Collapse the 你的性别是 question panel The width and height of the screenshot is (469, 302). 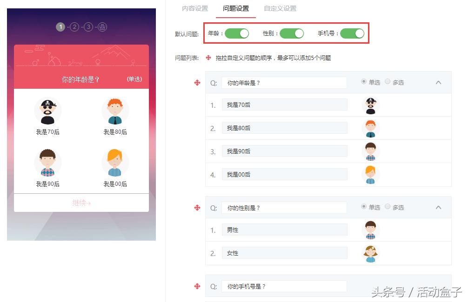click(x=438, y=207)
